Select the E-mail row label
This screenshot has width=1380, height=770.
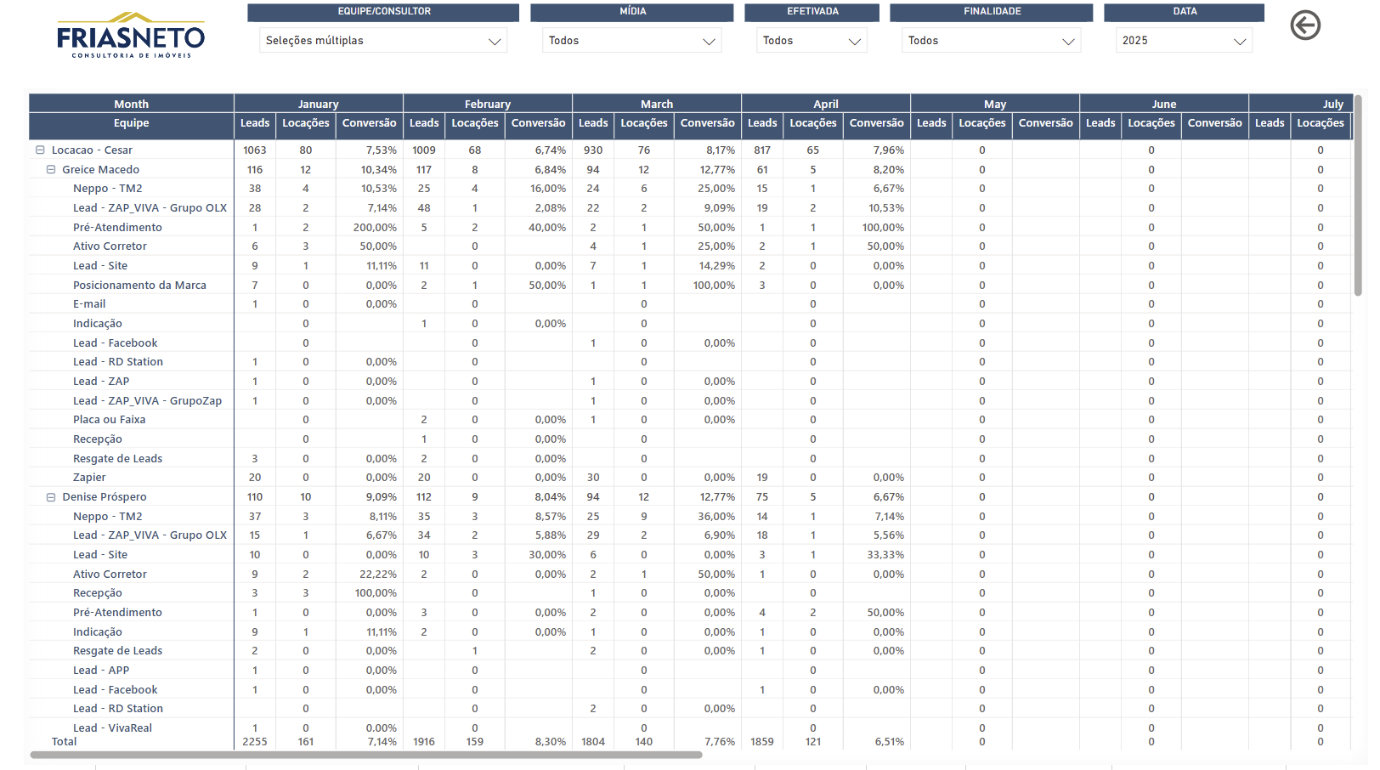(89, 304)
